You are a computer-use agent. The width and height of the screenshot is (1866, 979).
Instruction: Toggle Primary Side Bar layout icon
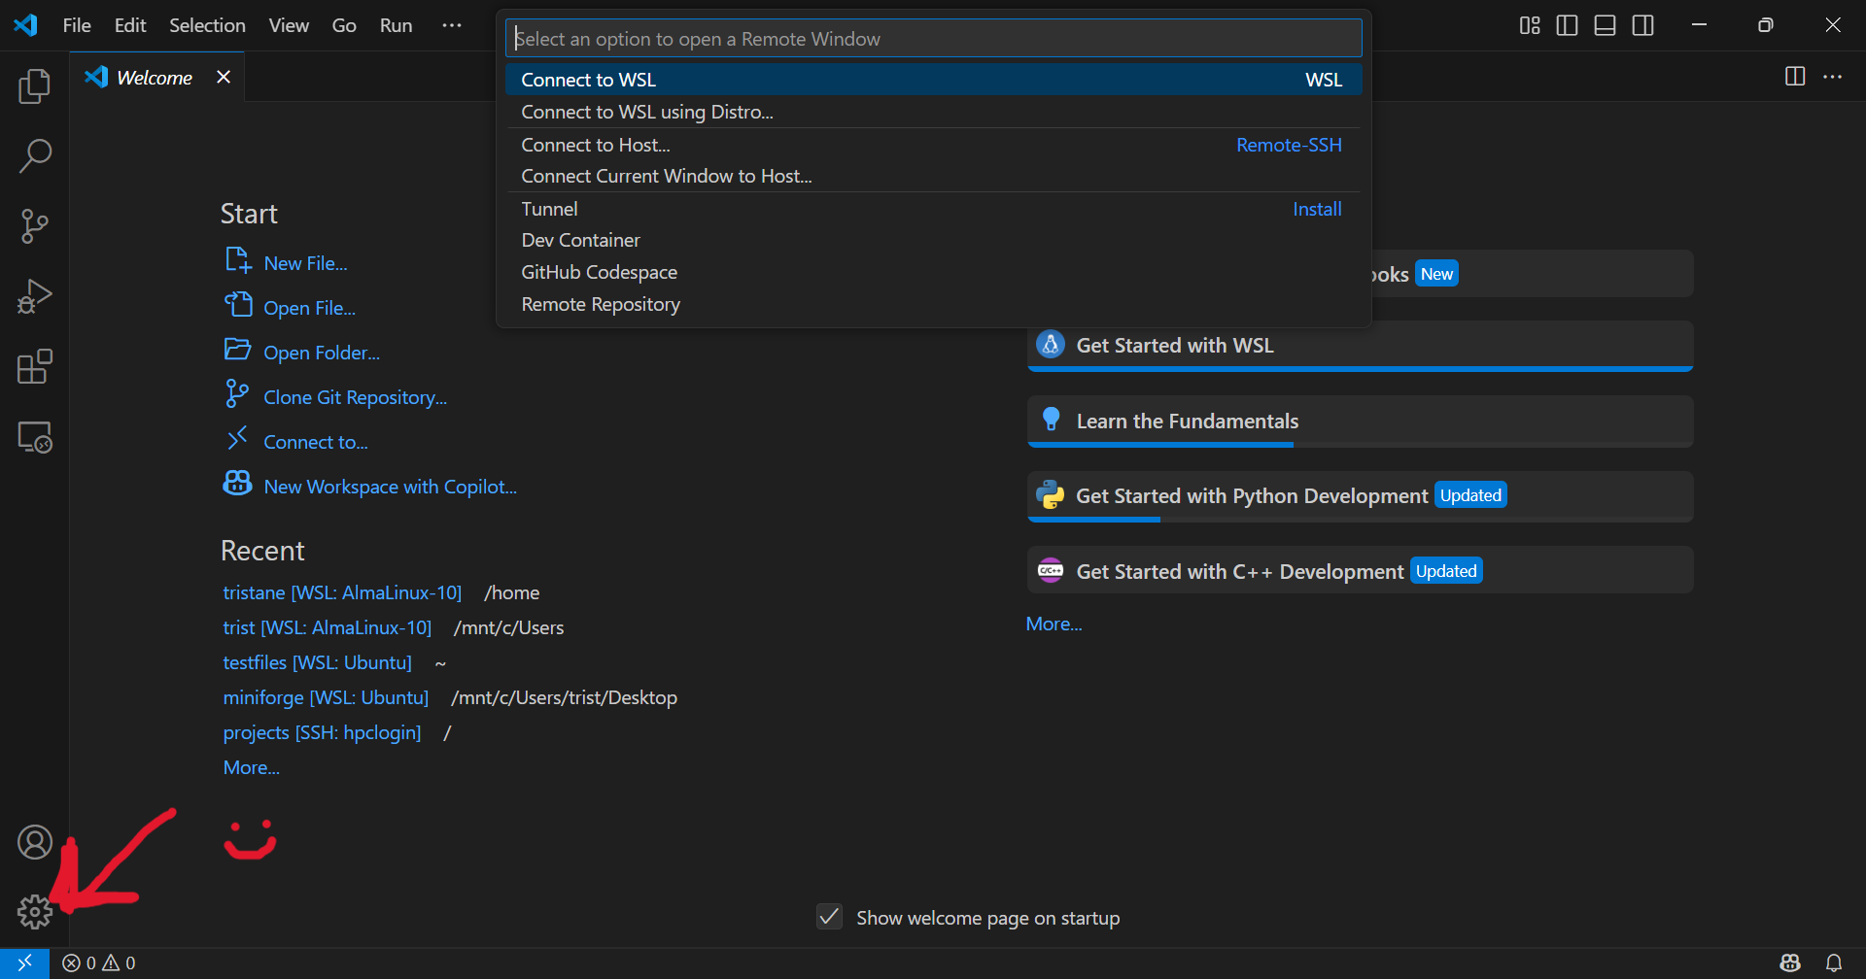[1568, 25]
